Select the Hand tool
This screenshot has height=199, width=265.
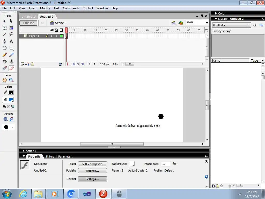[x=5, y=80]
